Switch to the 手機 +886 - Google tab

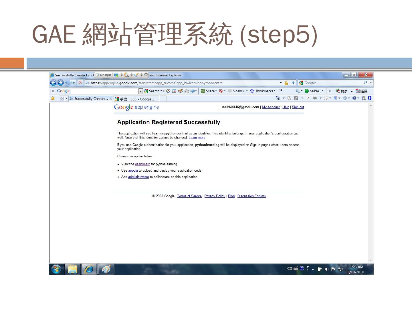pyautogui.click(x=136, y=99)
